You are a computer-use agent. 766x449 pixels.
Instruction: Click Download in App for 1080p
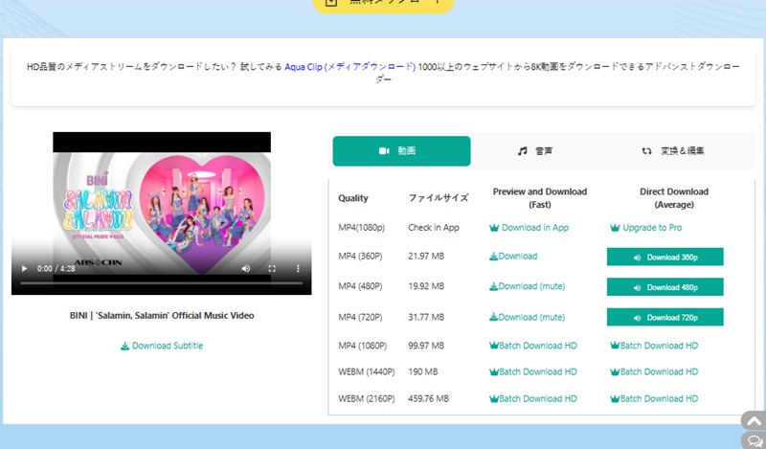(529, 228)
